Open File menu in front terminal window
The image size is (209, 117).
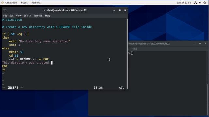click(5, 16)
